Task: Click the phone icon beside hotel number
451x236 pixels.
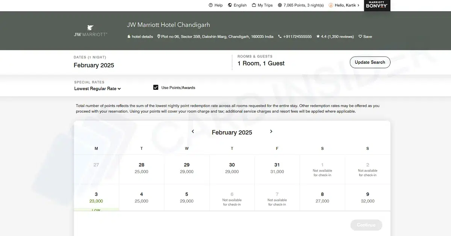Action: (x=280, y=36)
